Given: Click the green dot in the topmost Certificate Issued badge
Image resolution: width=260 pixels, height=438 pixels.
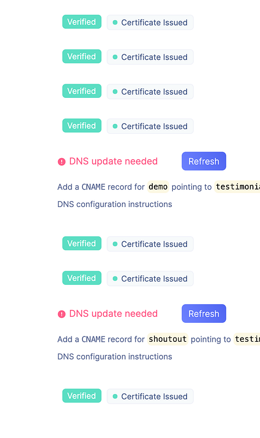Looking at the screenshot, I should click(115, 22).
